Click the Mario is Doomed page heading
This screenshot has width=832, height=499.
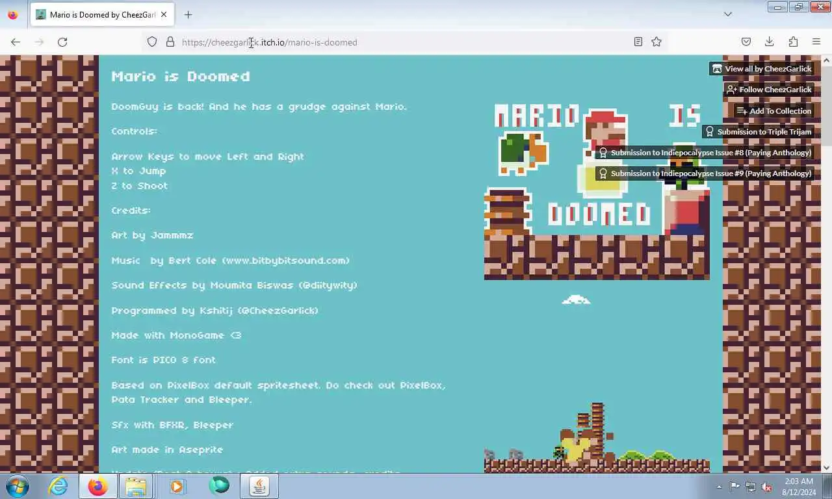(181, 77)
